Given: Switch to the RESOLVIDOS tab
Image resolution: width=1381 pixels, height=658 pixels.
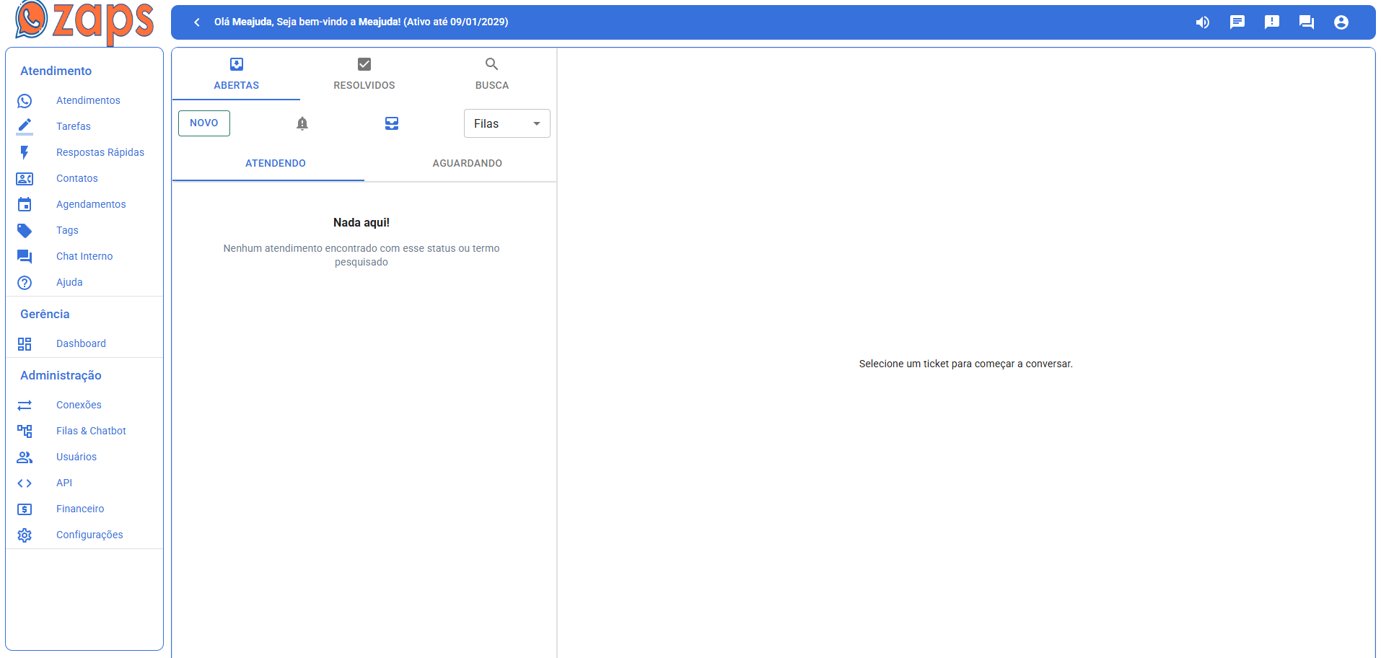Looking at the screenshot, I should click(x=364, y=74).
